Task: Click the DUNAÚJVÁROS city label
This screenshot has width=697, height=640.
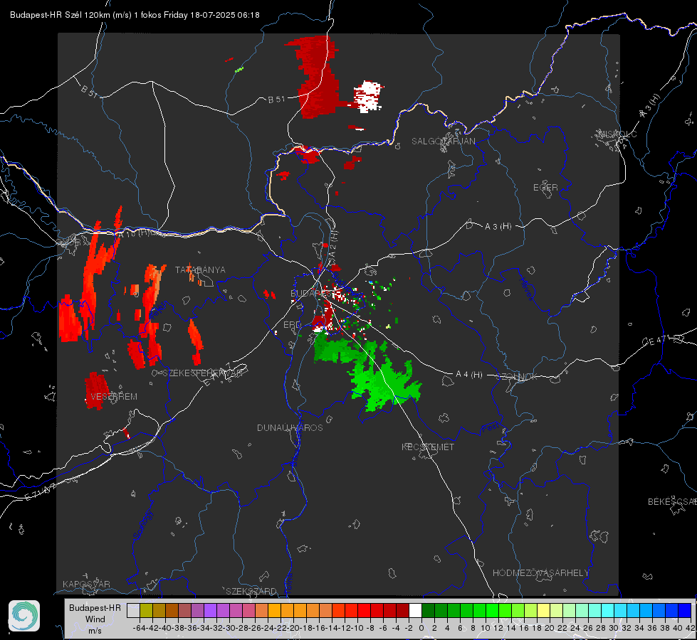Action: [x=290, y=427]
